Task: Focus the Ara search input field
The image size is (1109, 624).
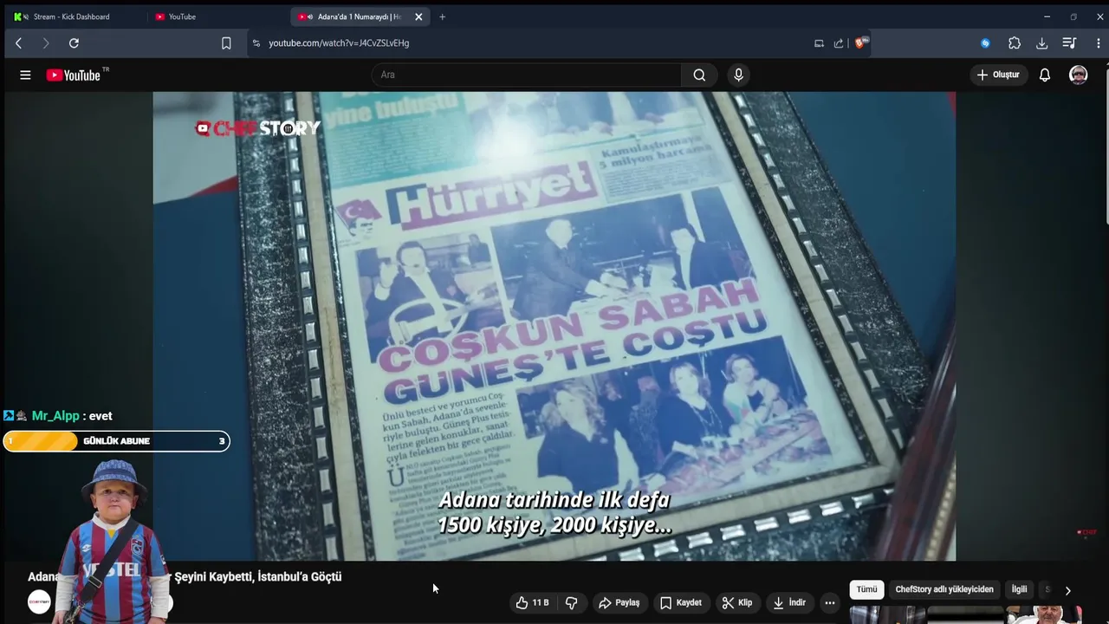Action: point(527,75)
